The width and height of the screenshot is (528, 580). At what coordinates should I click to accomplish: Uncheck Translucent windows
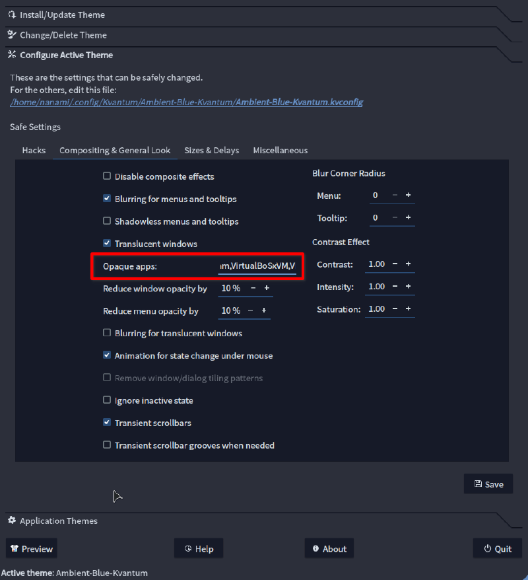(x=107, y=244)
